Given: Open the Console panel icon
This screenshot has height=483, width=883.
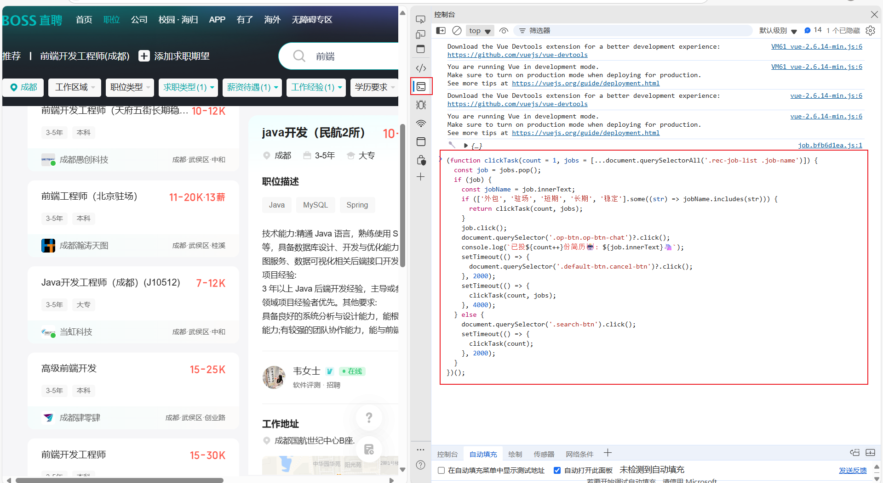Looking at the screenshot, I should (x=421, y=86).
